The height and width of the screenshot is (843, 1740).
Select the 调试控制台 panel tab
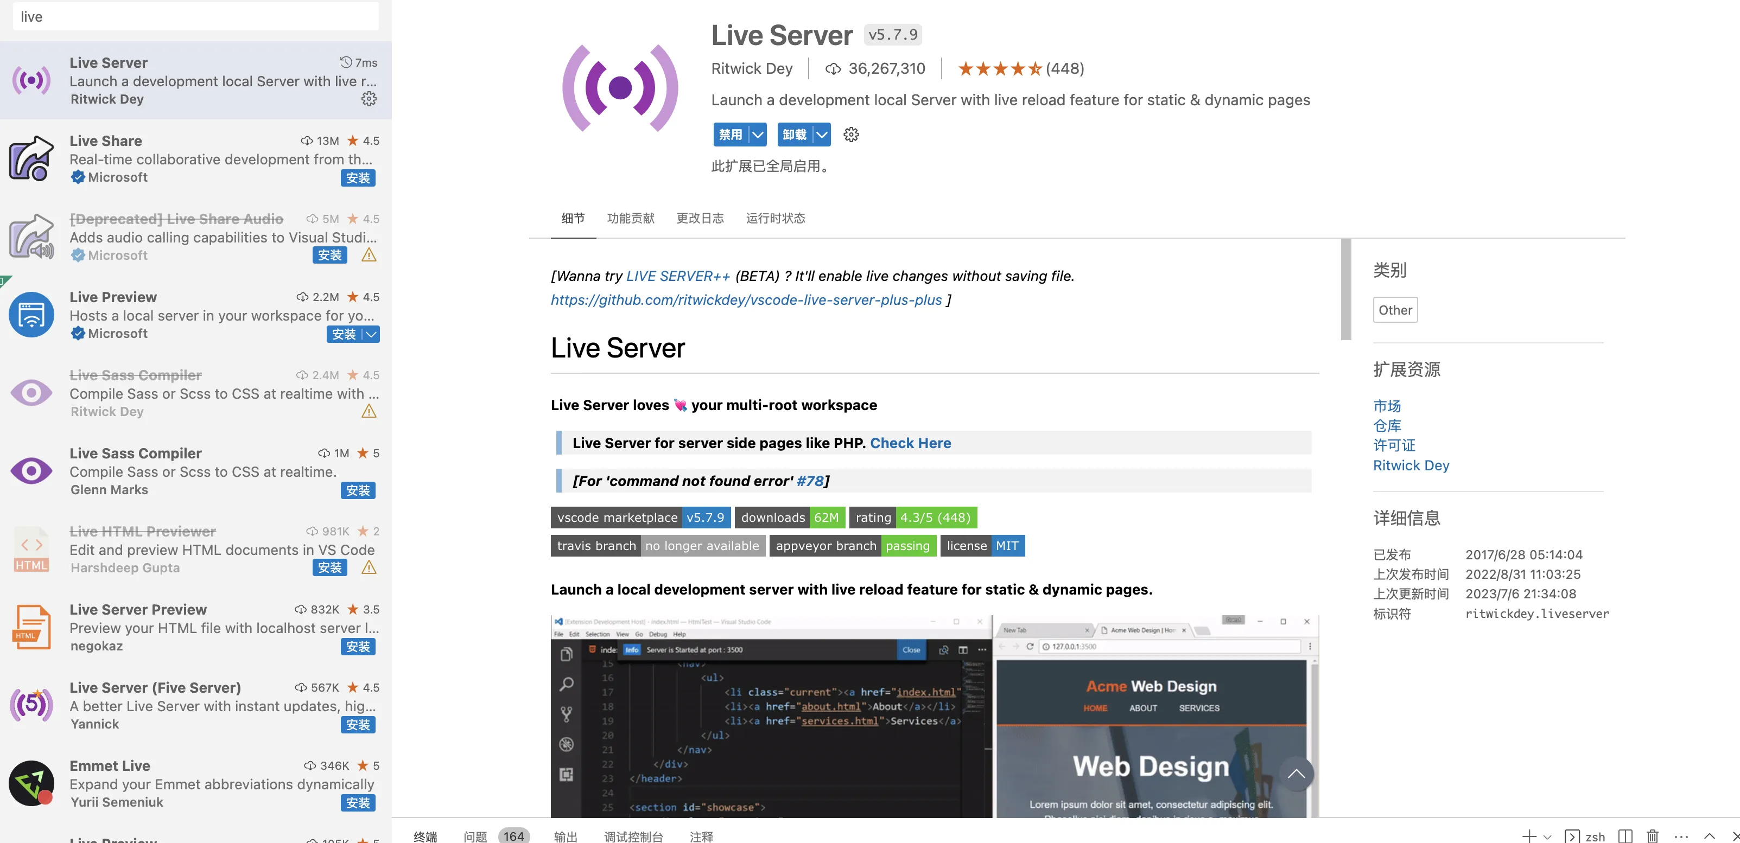(x=633, y=836)
